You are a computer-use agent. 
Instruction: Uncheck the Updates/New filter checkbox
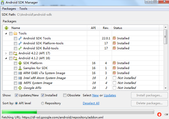(16, 95)
